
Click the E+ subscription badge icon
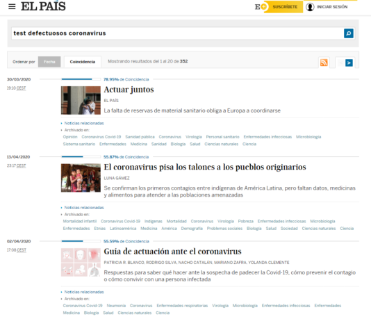[261, 7]
